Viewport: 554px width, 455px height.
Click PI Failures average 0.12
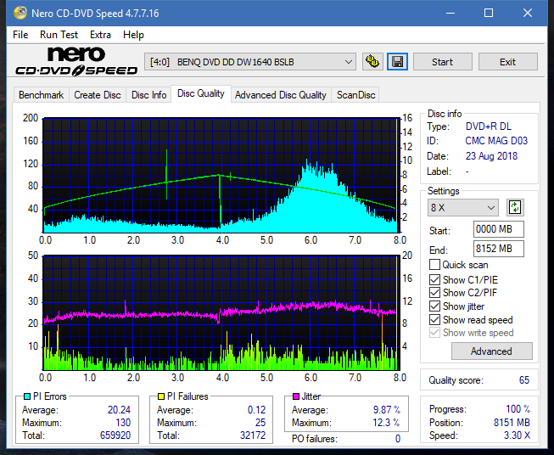(x=256, y=410)
